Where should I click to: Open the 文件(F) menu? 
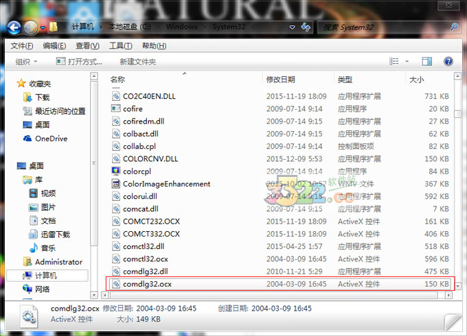pos(22,46)
